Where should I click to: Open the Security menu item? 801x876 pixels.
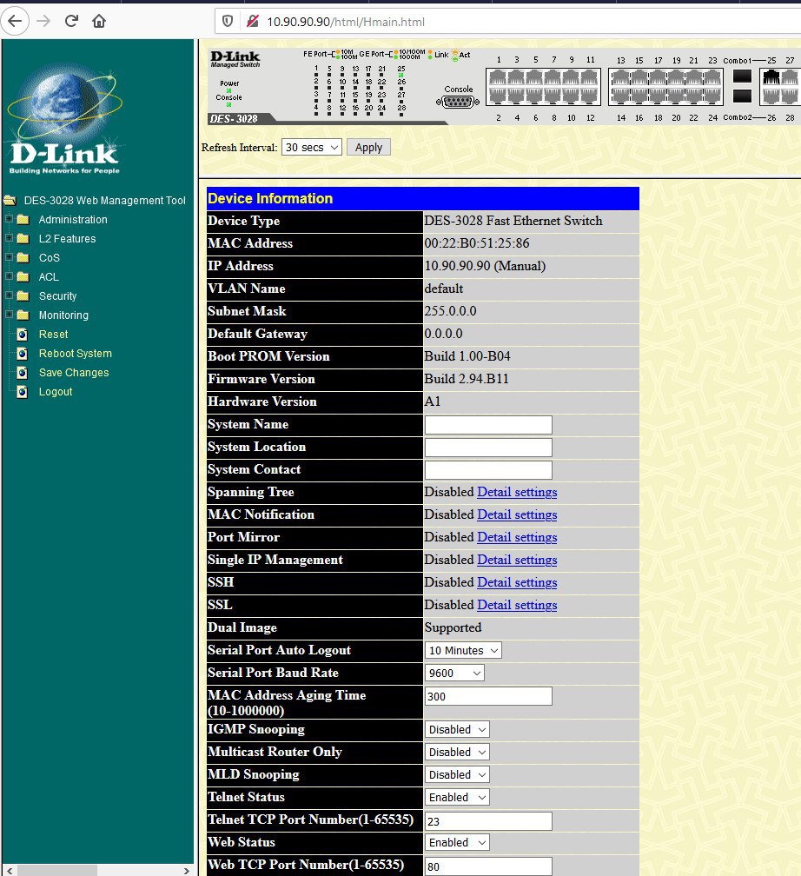tap(57, 296)
